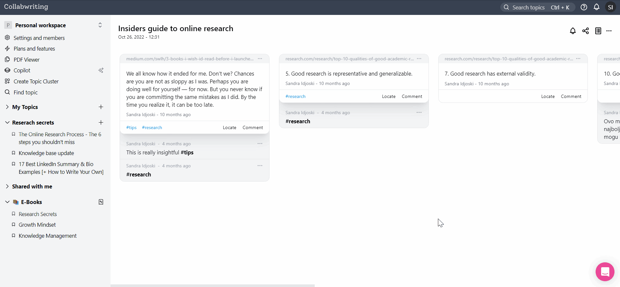Click the horizontal scrollbar at bottom
The width and height of the screenshot is (620, 287).
click(213, 285)
